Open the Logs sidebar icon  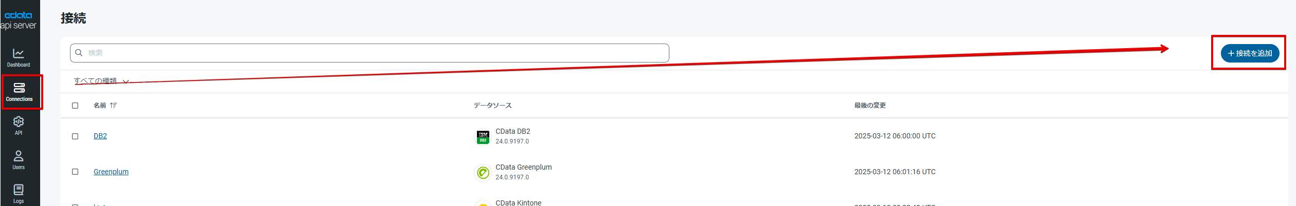pyautogui.click(x=19, y=190)
